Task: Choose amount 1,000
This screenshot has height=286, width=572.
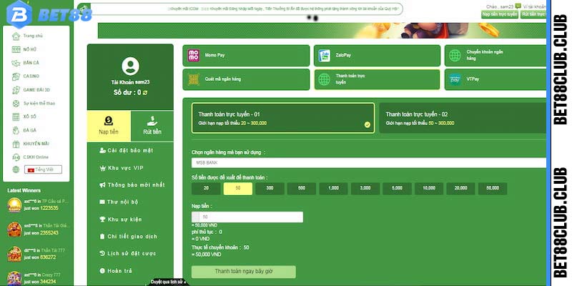Action: click(x=333, y=189)
